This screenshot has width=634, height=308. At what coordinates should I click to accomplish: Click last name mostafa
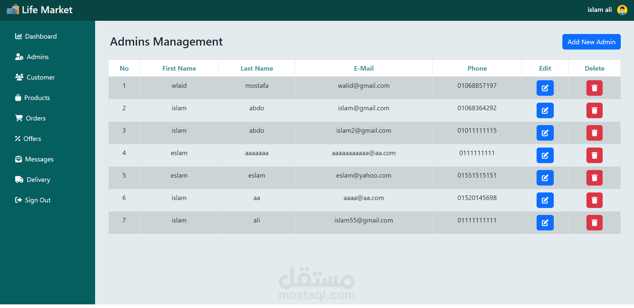[x=257, y=86]
